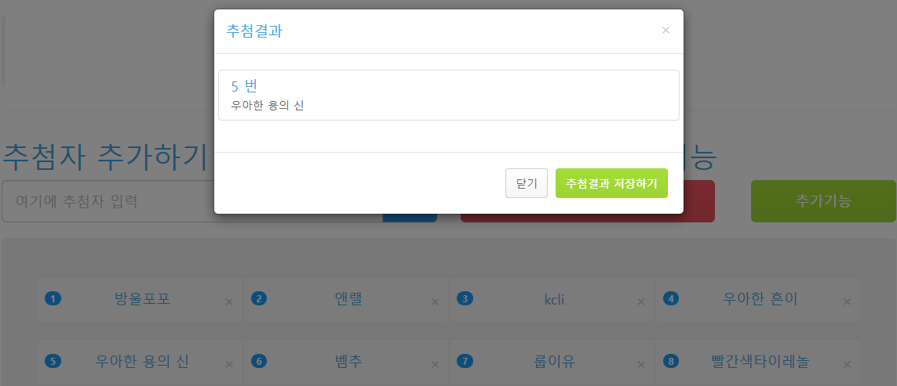Delete 룹이유 entry using X icon

tap(640, 364)
